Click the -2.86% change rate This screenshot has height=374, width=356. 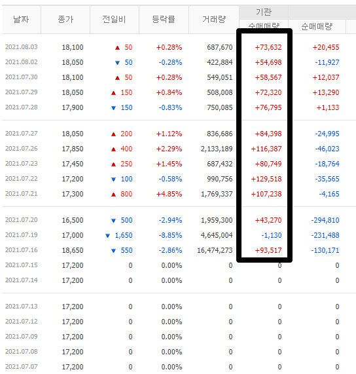(x=170, y=250)
